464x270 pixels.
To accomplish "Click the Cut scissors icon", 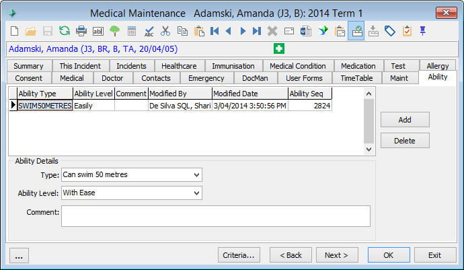I will (165, 31).
